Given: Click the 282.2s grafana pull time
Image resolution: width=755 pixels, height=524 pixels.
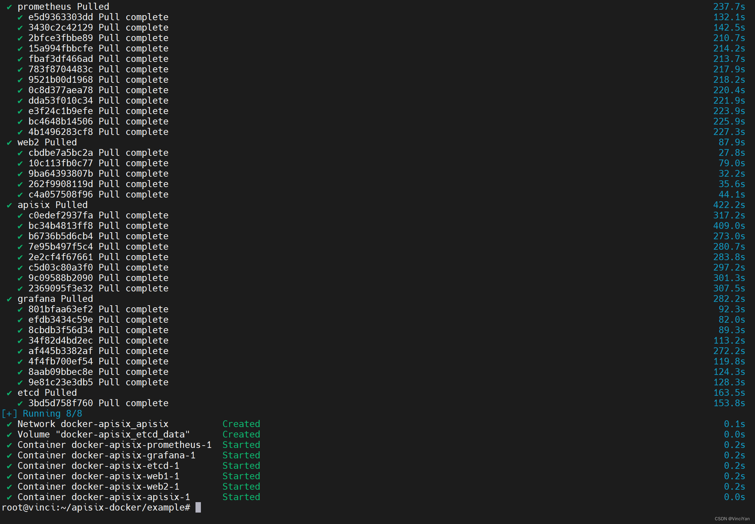Looking at the screenshot, I should click(729, 299).
